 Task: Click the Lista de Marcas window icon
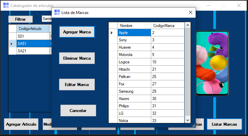point(57,12)
